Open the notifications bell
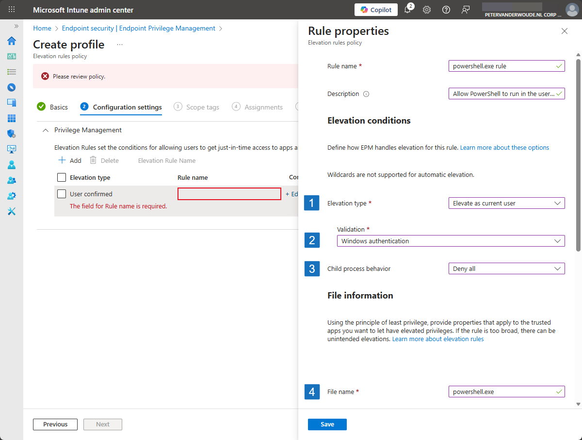This screenshot has height=440, width=582. click(408, 10)
